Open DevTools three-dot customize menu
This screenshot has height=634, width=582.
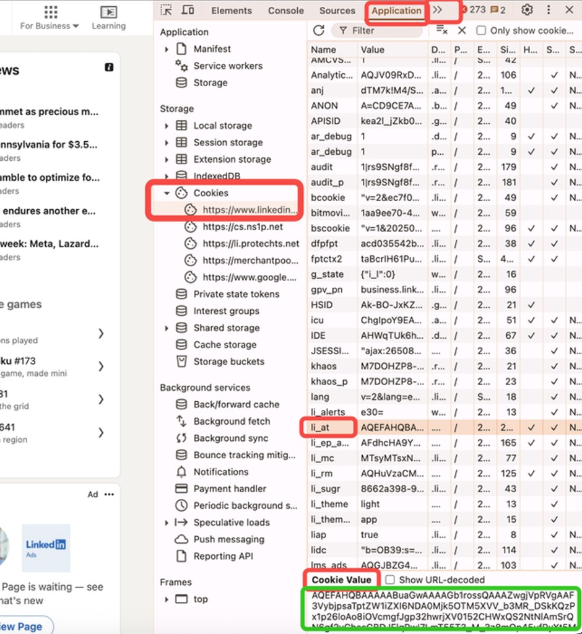point(549,10)
